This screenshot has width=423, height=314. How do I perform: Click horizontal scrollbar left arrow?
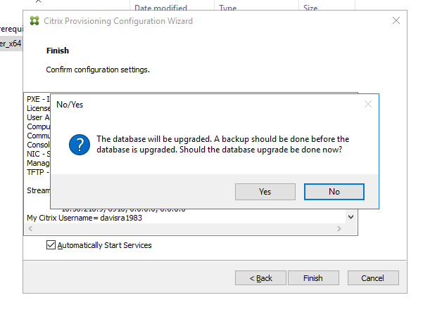click(x=30, y=228)
